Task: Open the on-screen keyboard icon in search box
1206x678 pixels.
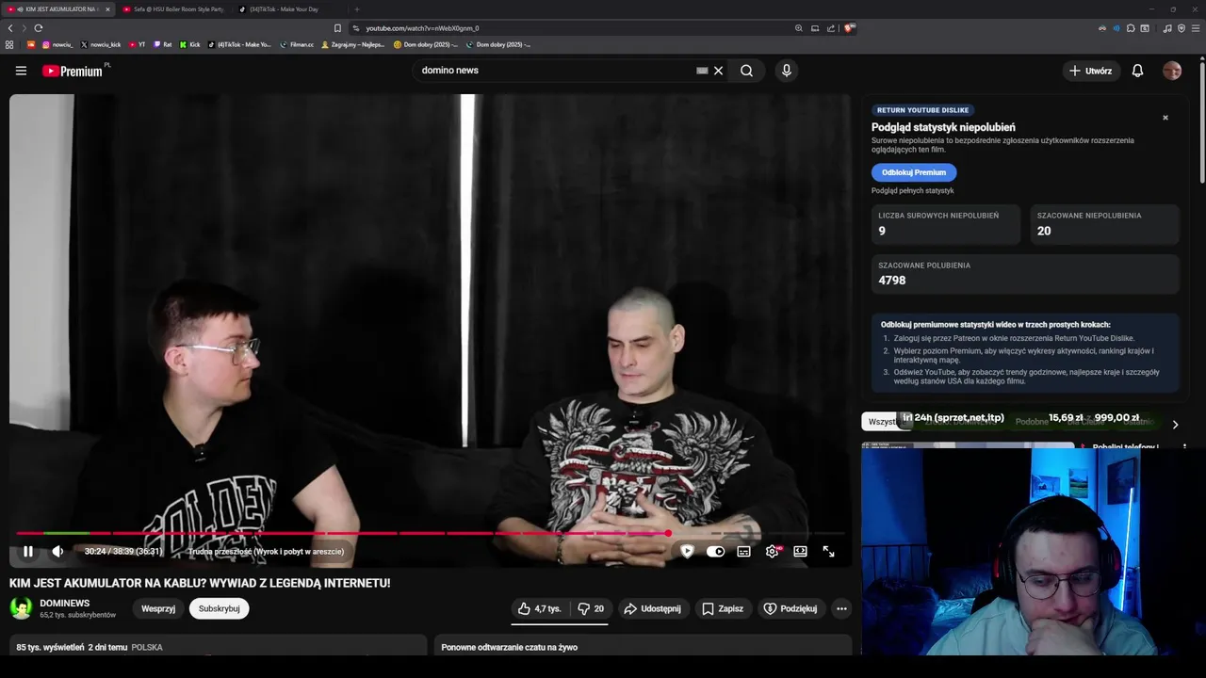Action: point(702,71)
